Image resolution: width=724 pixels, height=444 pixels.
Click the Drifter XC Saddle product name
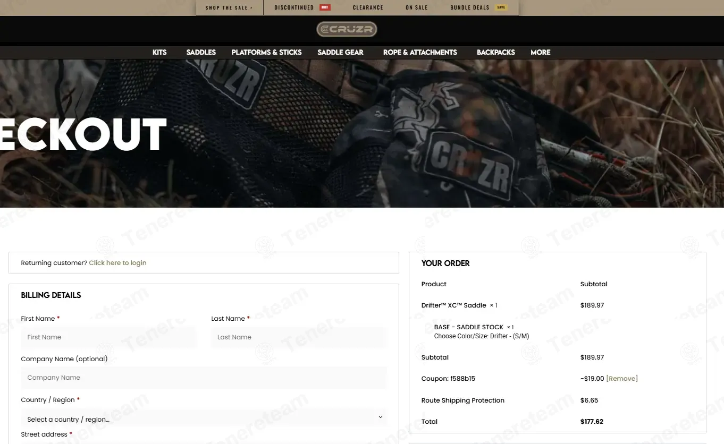coord(453,305)
